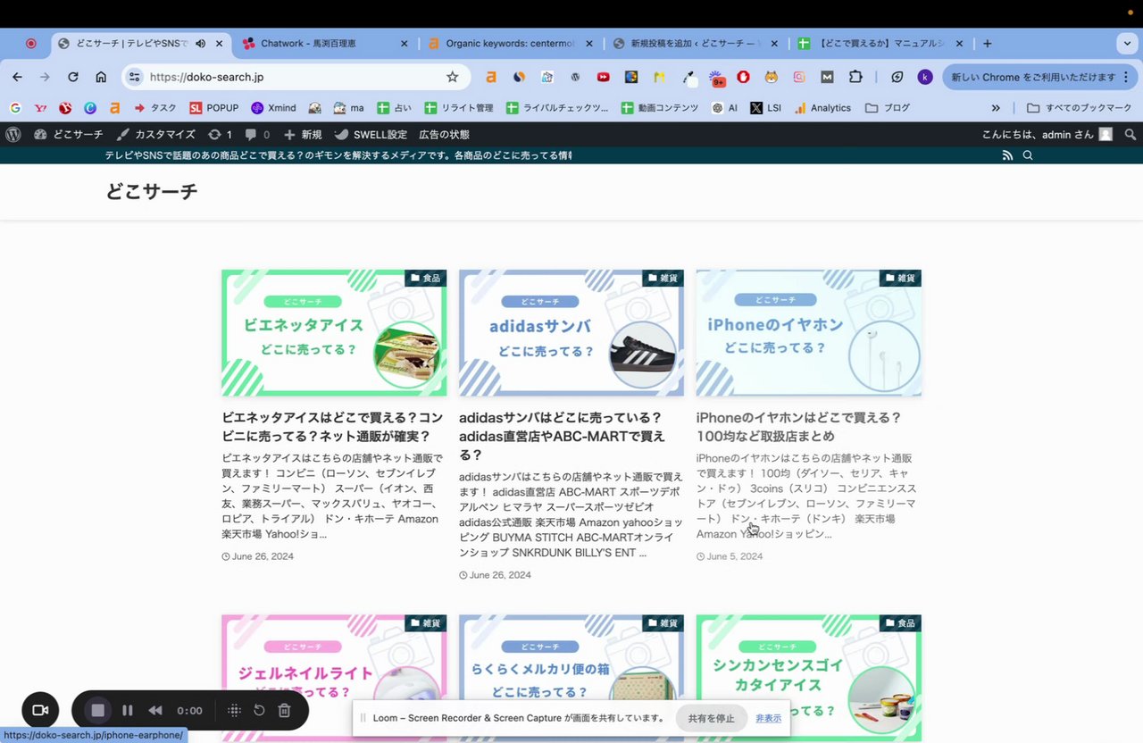The height and width of the screenshot is (743, 1143).
Task: Open the adidasサンバはどこに売っている article title
Action: (563, 437)
